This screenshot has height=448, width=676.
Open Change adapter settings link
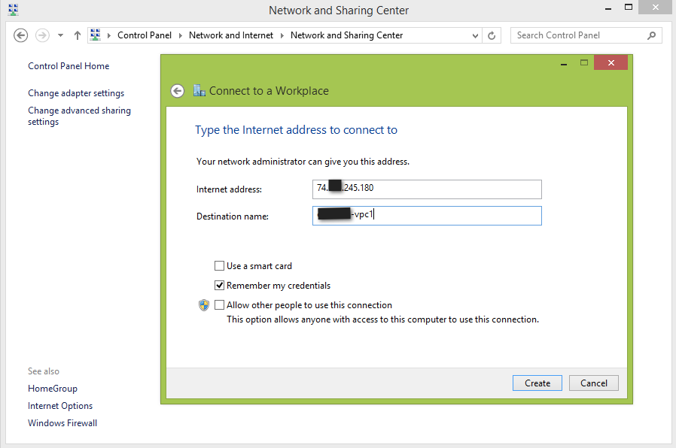[76, 93]
